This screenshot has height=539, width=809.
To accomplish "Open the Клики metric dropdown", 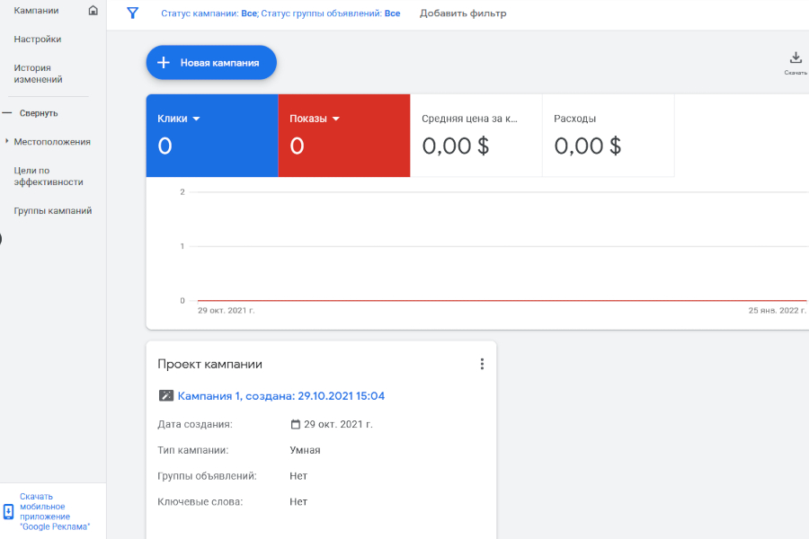I will point(196,119).
